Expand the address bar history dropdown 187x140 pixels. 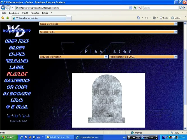pyautogui.click(x=130, y=8)
